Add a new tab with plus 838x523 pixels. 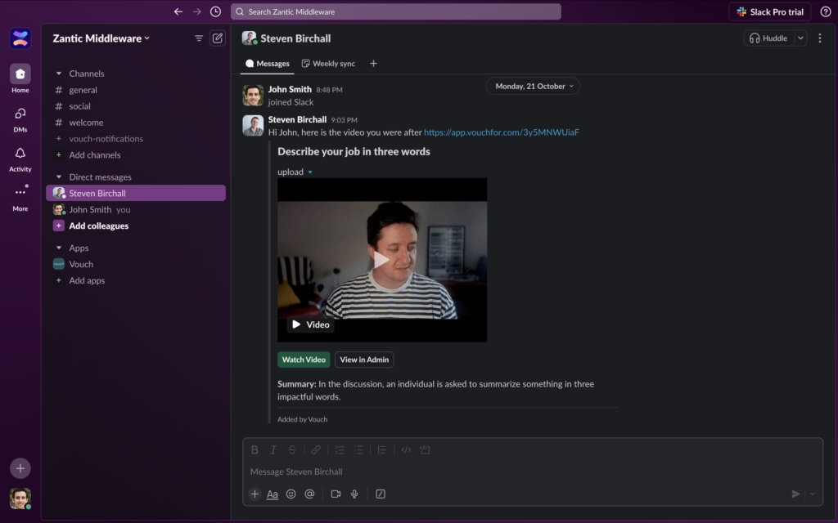pyautogui.click(x=373, y=64)
